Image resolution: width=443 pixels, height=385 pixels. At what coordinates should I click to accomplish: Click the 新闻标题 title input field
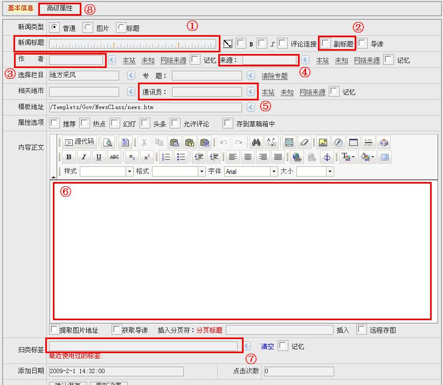(133, 44)
